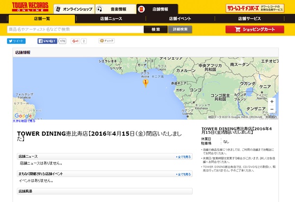295x202 pixels.
Task: Open the 店舗イベント menu item
Action: pyautogui.click(x=180, y=19)
